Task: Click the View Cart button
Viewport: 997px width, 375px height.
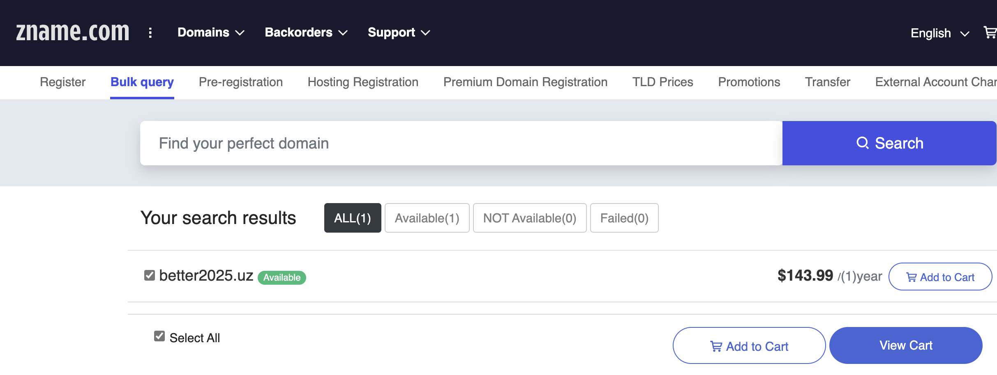Action: tap(906, 345)
